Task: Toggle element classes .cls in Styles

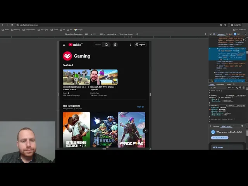Action: coord(233,88)
